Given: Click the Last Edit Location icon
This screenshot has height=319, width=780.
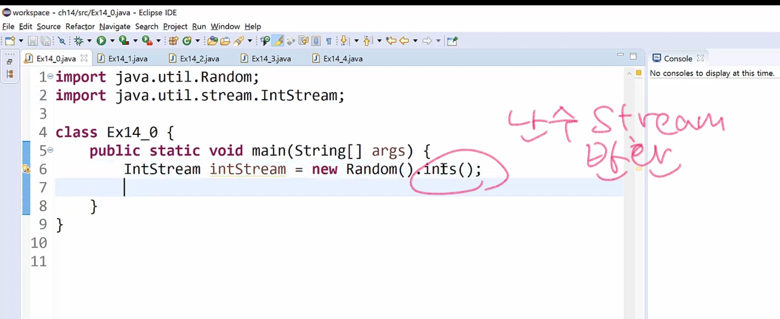Looking at the screenshot, I should pyautogui.click(x=391, y=40).
